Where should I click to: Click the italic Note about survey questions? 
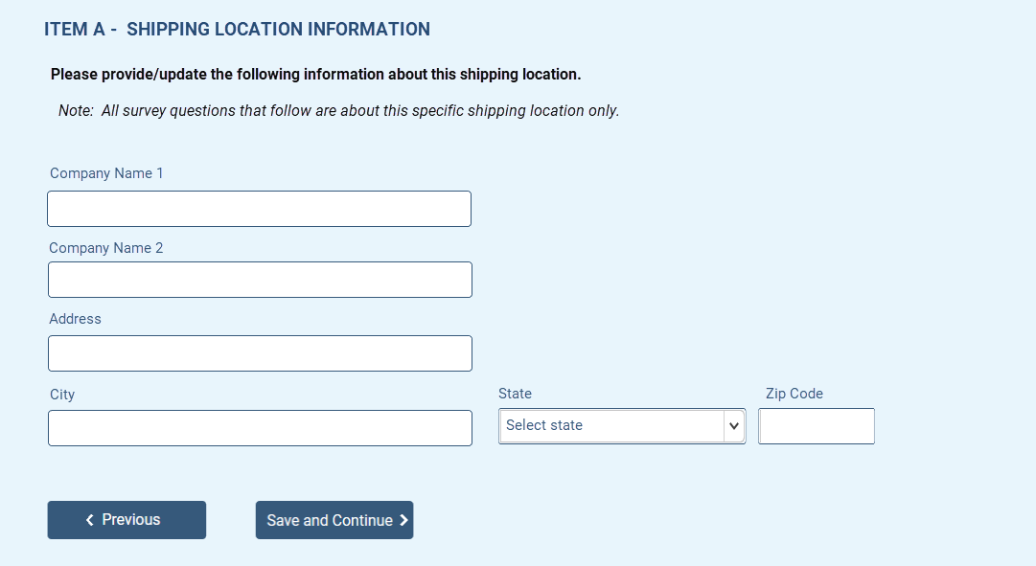338,111
